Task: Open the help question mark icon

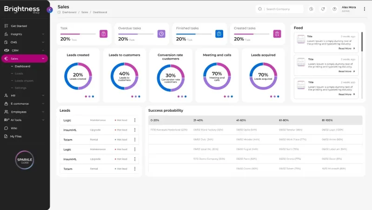Action: 334,9
